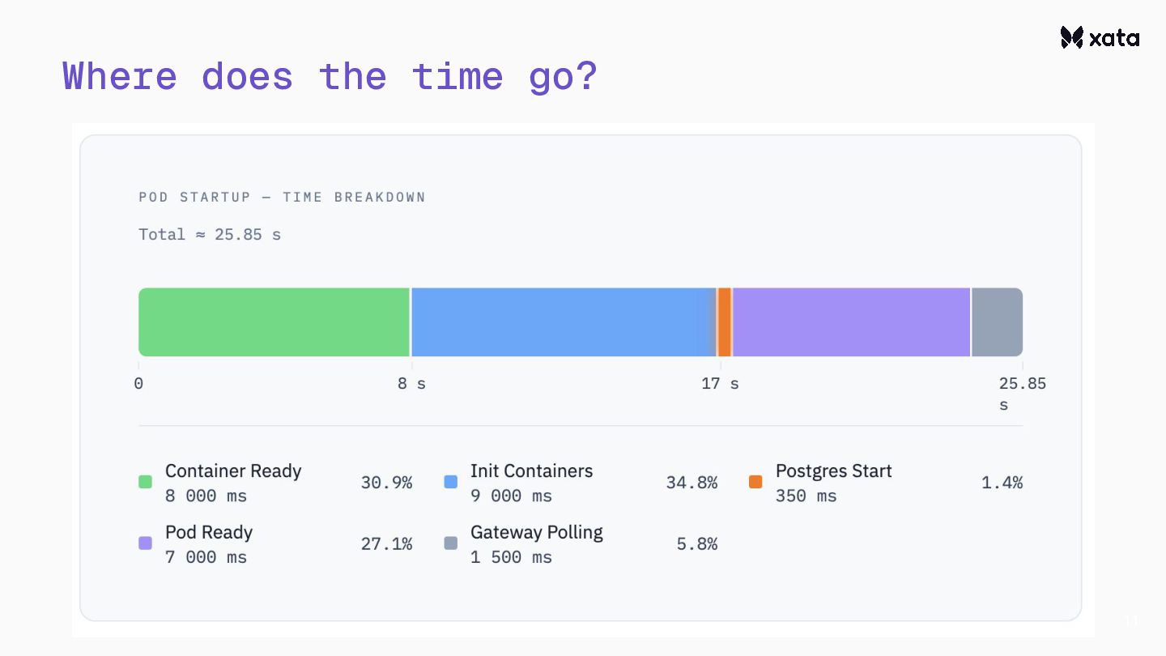Click the purple Pod Ready legend swatch
Image resolution: width=1166 pixels, height=656 pixels.
(146, 543)
